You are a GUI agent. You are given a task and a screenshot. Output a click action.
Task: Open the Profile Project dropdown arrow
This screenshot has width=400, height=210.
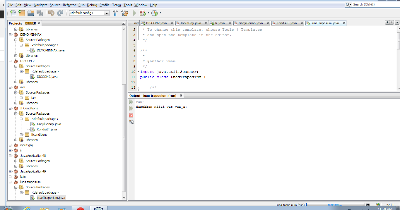click(160, 13)
